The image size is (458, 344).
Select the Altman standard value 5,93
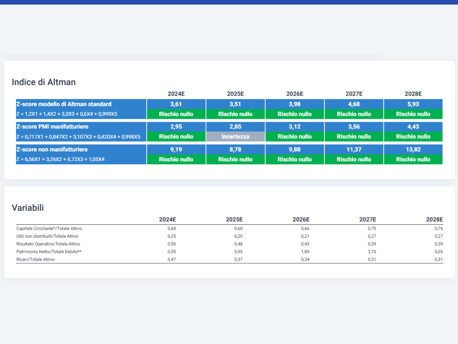pos(413,104)
